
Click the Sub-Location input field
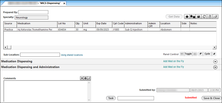pyautogui.click(x=40, y=55)
